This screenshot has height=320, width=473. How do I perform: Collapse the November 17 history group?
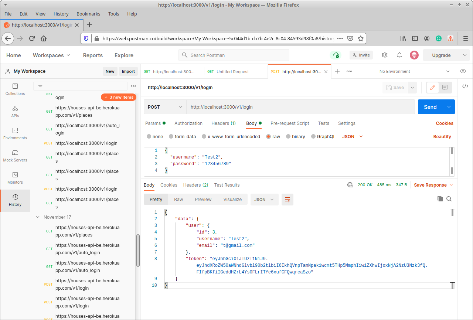coord(38,217)
